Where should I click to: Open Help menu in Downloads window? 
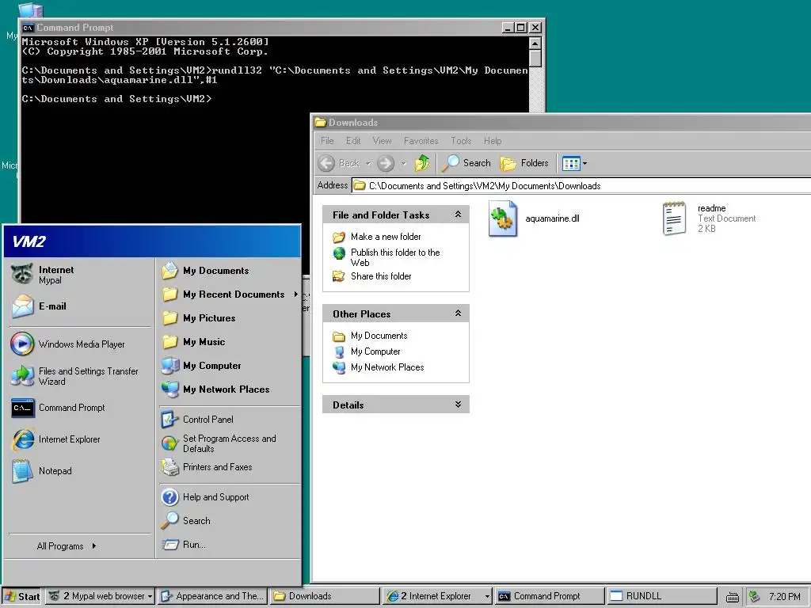point(493,141)
